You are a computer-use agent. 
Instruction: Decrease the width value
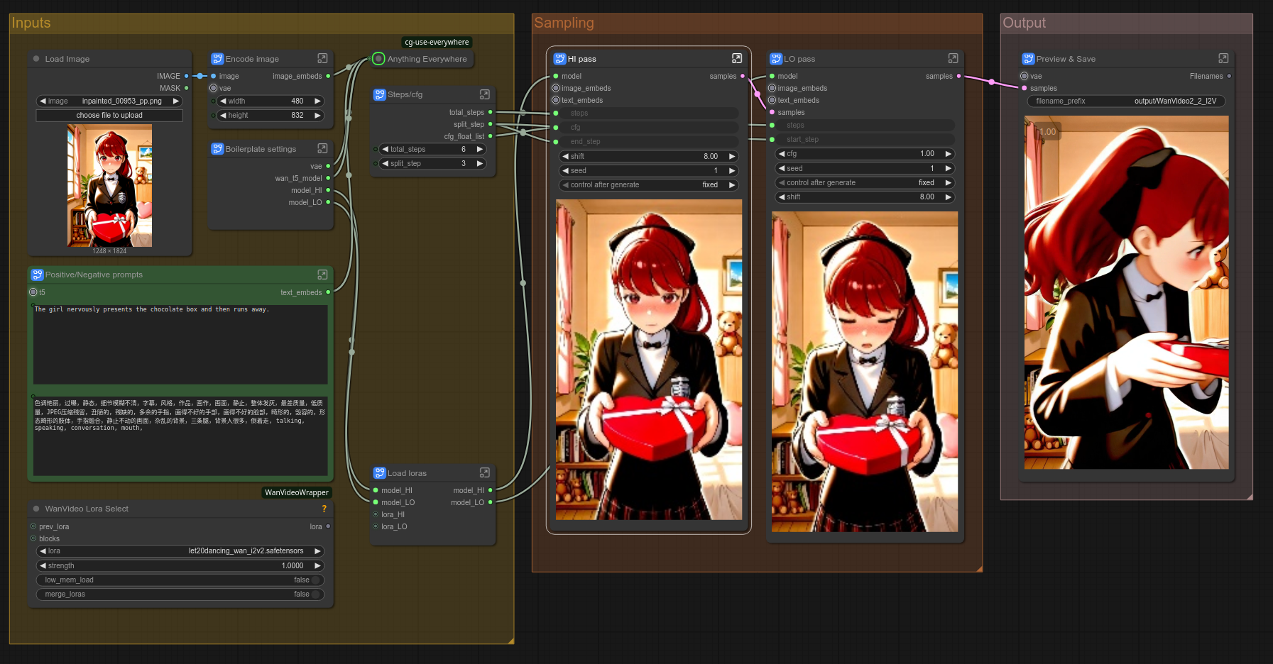pyautogui.click(x=223, y=101)
